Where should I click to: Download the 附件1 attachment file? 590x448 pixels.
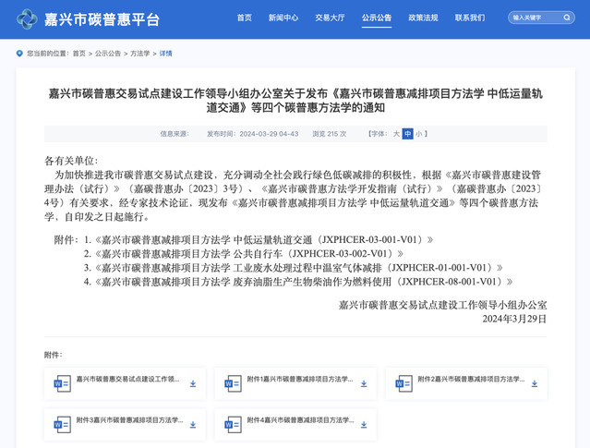click(364, 383)
